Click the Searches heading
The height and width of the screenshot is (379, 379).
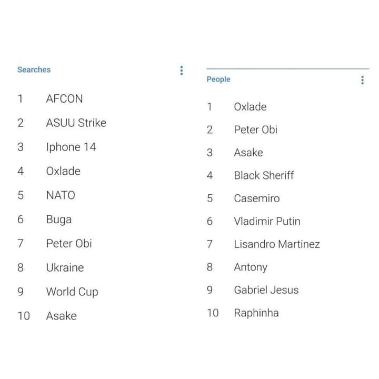(34, 69)
